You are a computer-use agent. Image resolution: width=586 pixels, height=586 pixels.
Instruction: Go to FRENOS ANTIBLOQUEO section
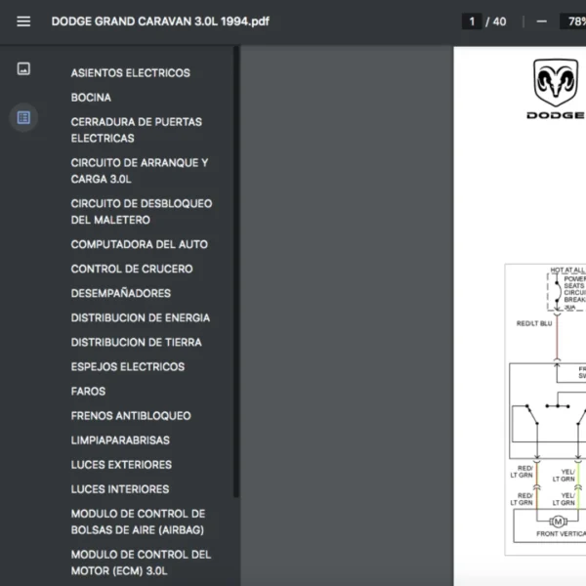[x=131, y=416]
